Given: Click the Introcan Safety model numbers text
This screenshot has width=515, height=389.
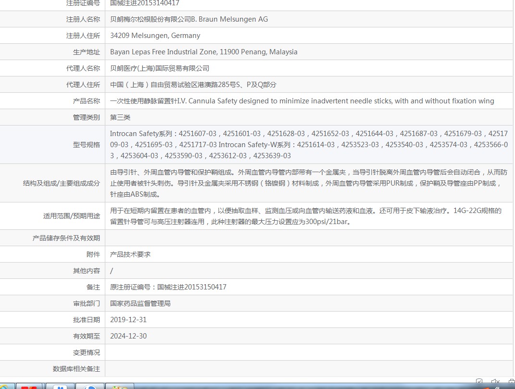Looking at the screenshot, I should (x=309, y=145).
